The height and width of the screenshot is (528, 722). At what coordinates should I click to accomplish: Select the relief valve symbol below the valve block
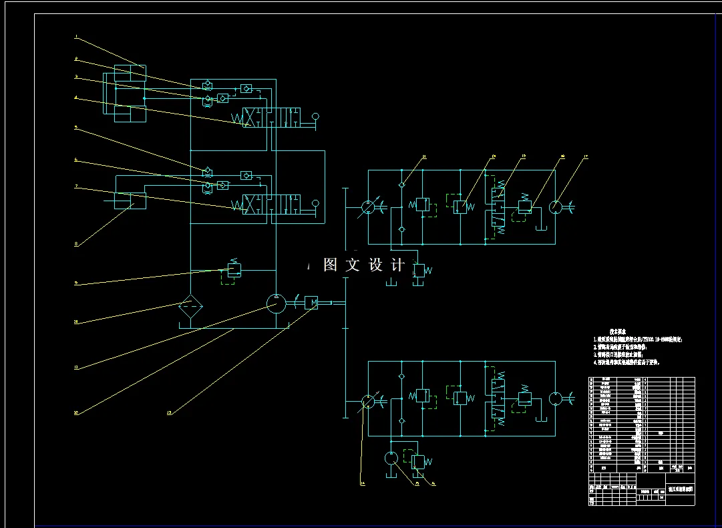pos(234,271)
